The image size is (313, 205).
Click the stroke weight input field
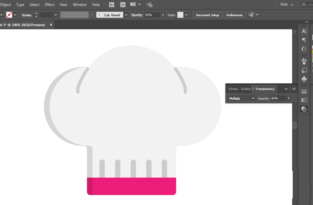pyautogui.click(x=46, y=15)
